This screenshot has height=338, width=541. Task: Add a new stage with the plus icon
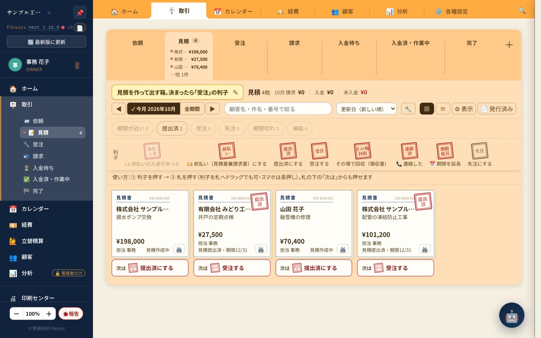pyautogui.click(x=509, y=45)
